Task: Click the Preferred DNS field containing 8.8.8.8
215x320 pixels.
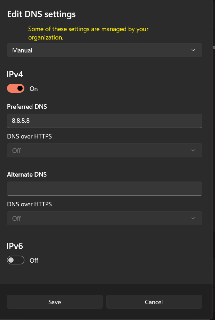Action: [x=104, y=121]
